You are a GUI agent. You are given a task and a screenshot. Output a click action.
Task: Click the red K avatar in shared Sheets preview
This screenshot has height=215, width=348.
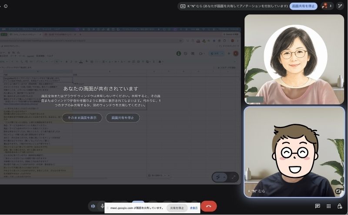[x=236, y=53]
